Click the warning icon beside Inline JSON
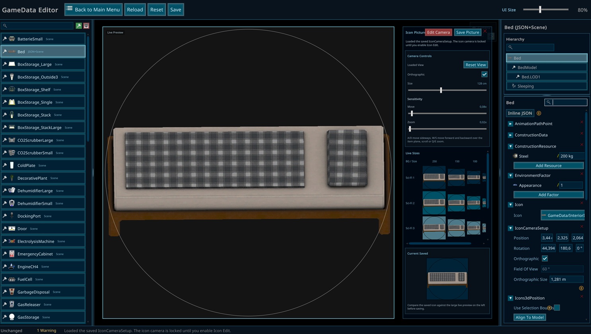591x334 pixels. [539, 113]
